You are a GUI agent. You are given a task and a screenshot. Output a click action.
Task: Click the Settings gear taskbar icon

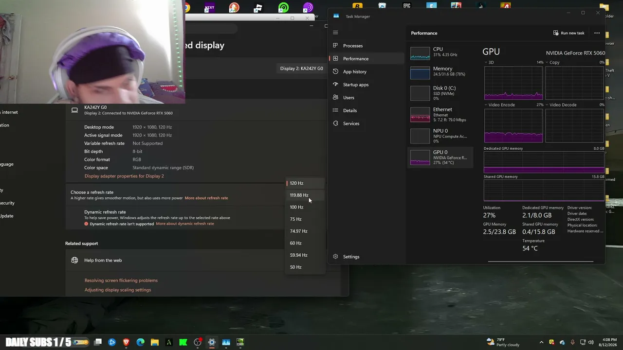[212, 342]
